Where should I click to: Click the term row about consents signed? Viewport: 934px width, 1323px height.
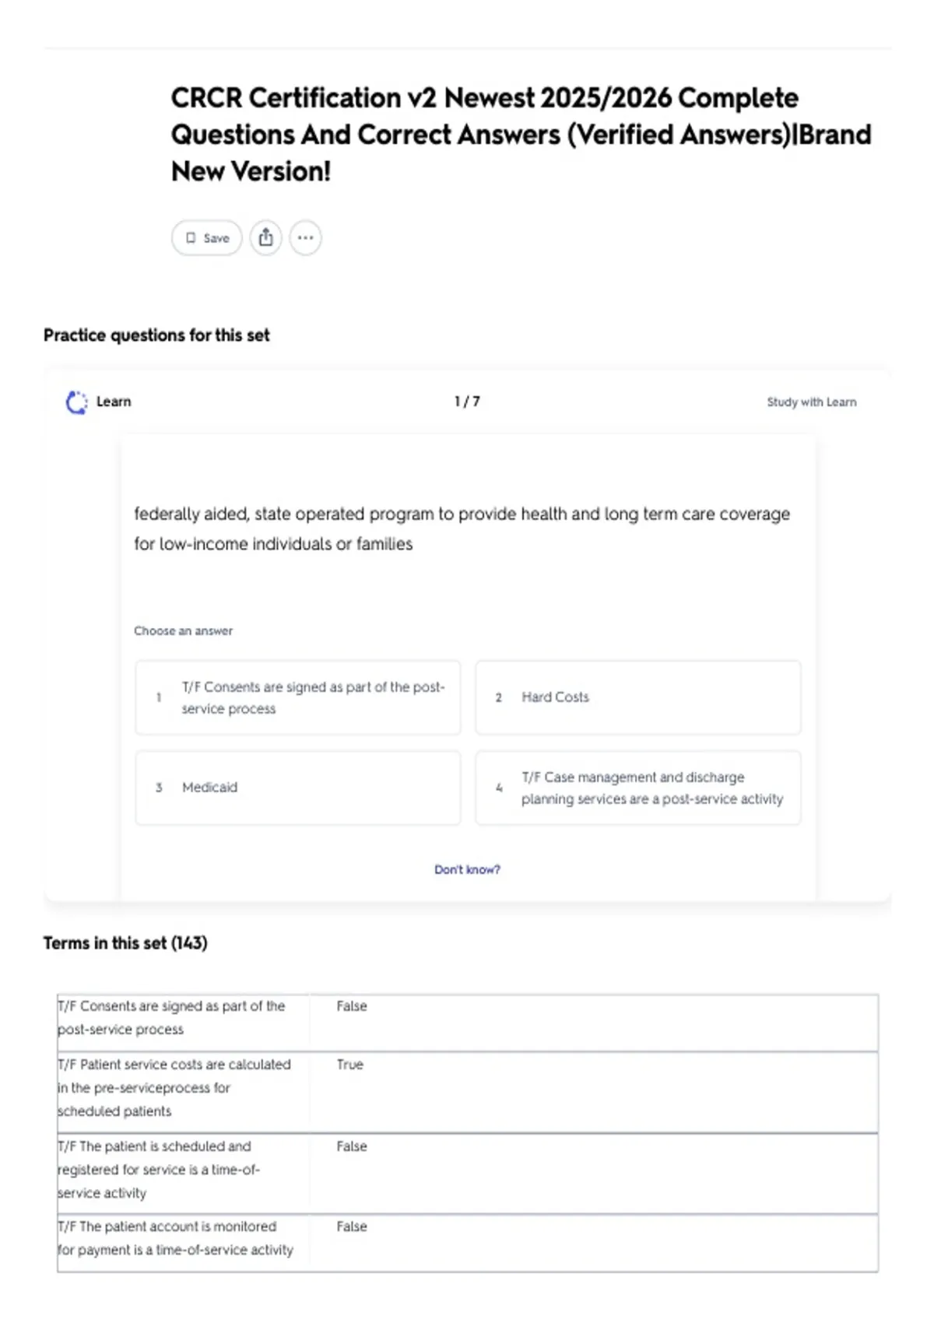tap(468, 1023)
